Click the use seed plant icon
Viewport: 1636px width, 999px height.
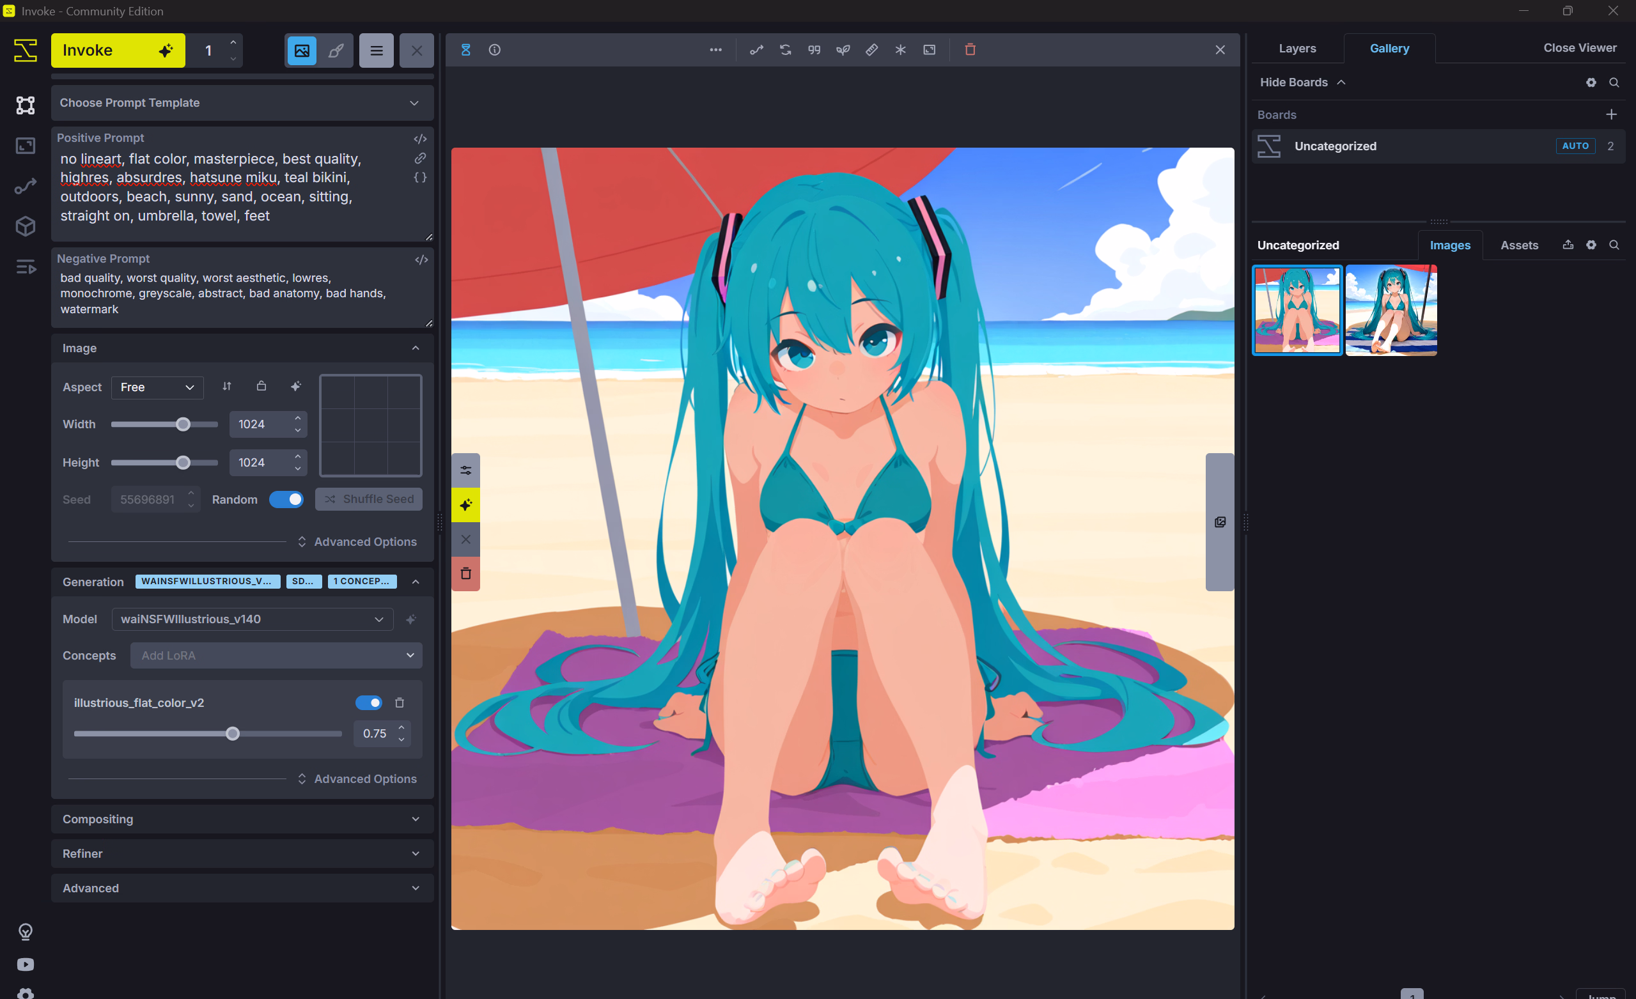[843, 50]
